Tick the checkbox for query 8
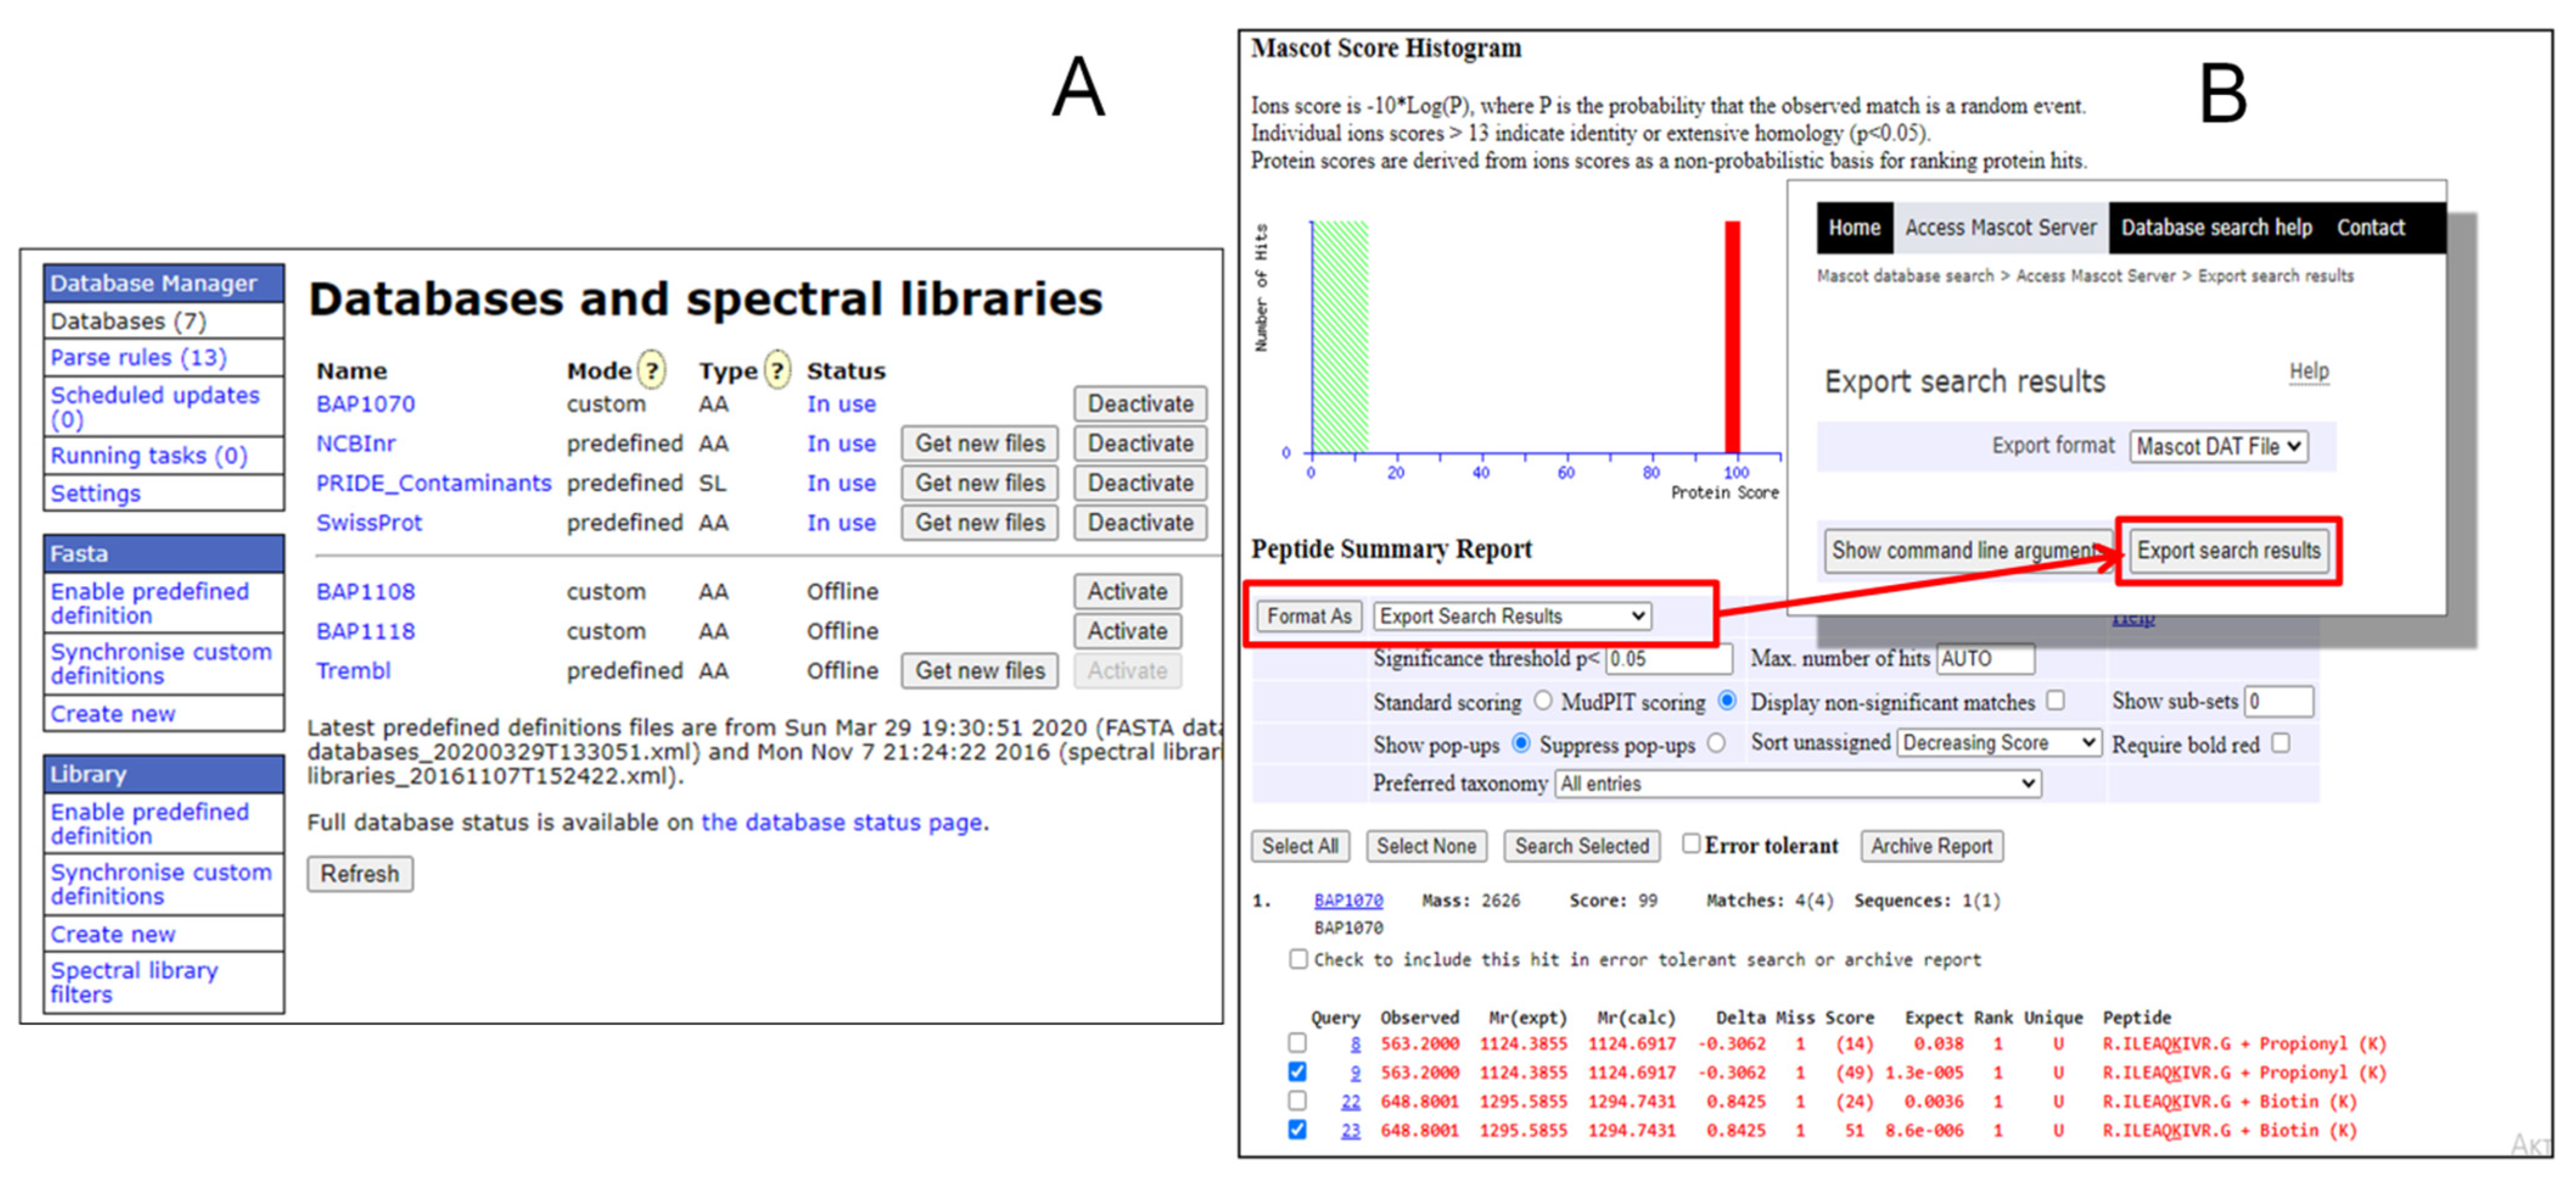Screen dimensions: 2576x1185 click(x=1297, y=1043)
